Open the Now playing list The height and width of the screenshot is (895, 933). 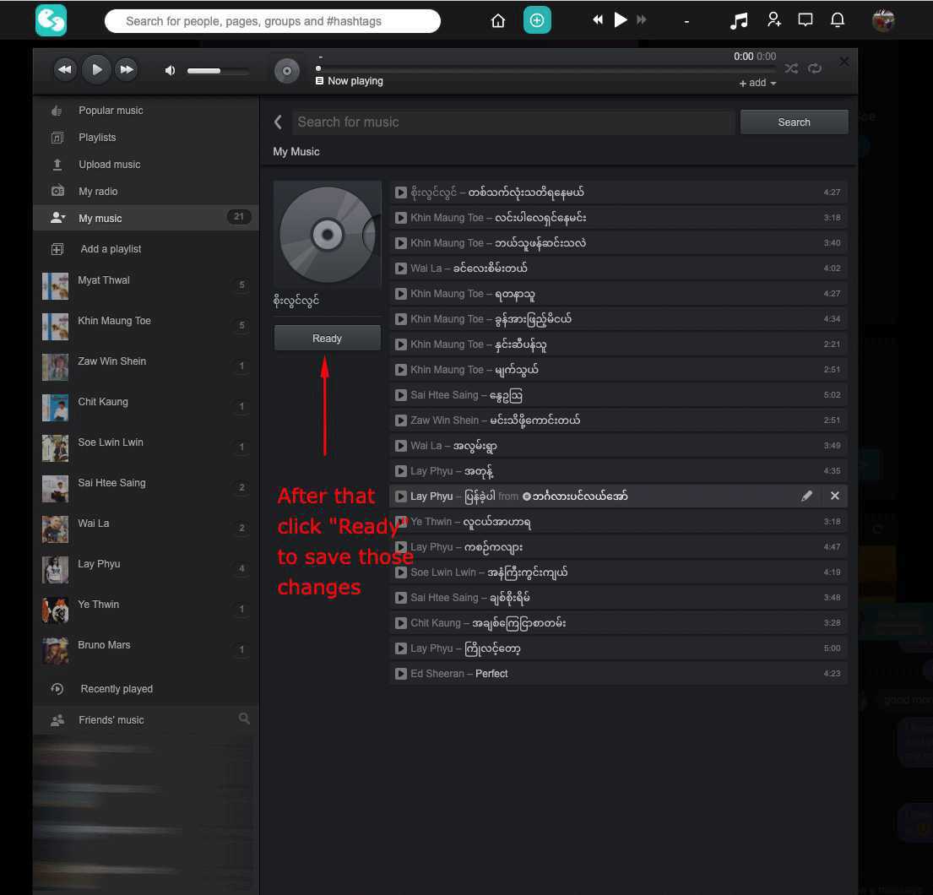[x=350, y=81]
